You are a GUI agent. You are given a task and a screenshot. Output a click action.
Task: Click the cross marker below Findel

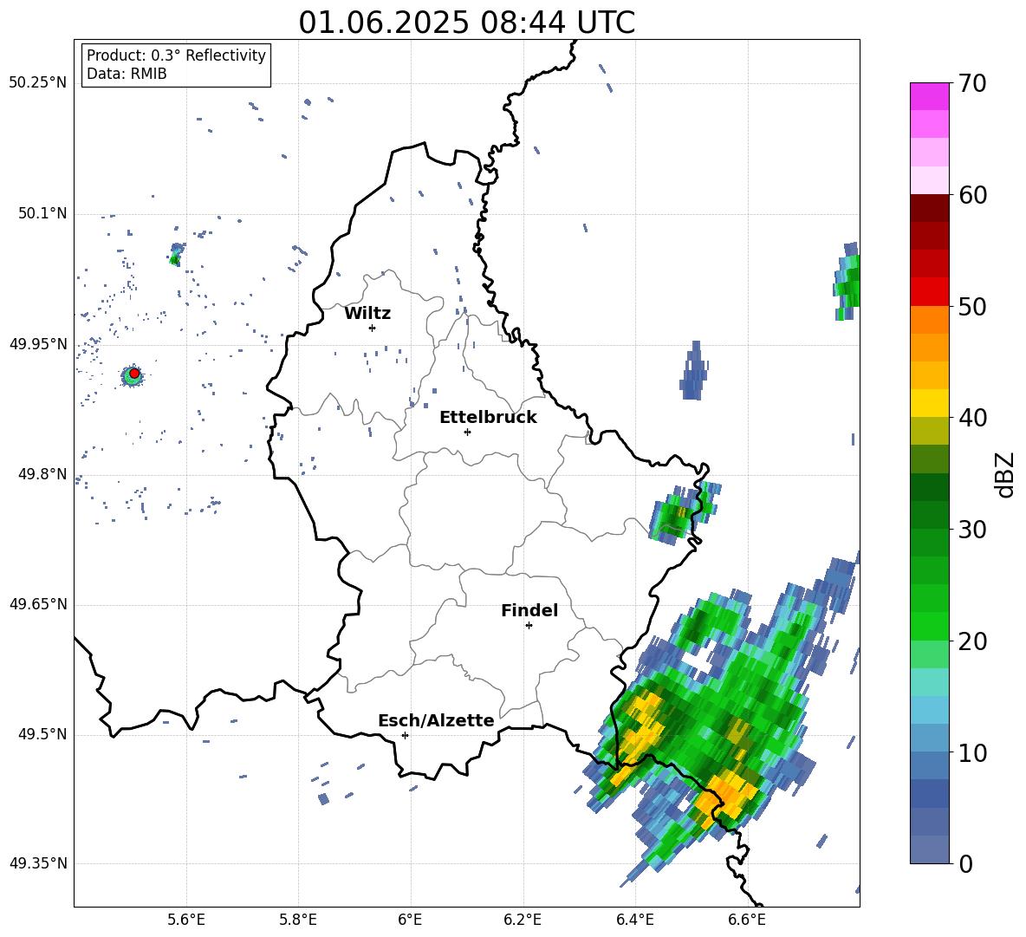pyautogui.click(x=529, y=626)
